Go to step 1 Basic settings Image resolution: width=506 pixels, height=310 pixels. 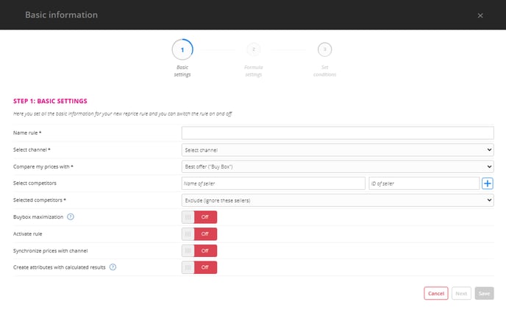point(182,49)
